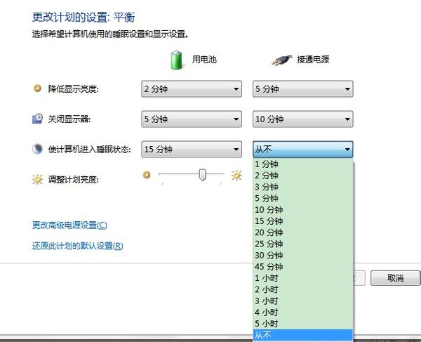Choose 30 分钟 from the open list
421x342 pixels.
pos(303,255)
